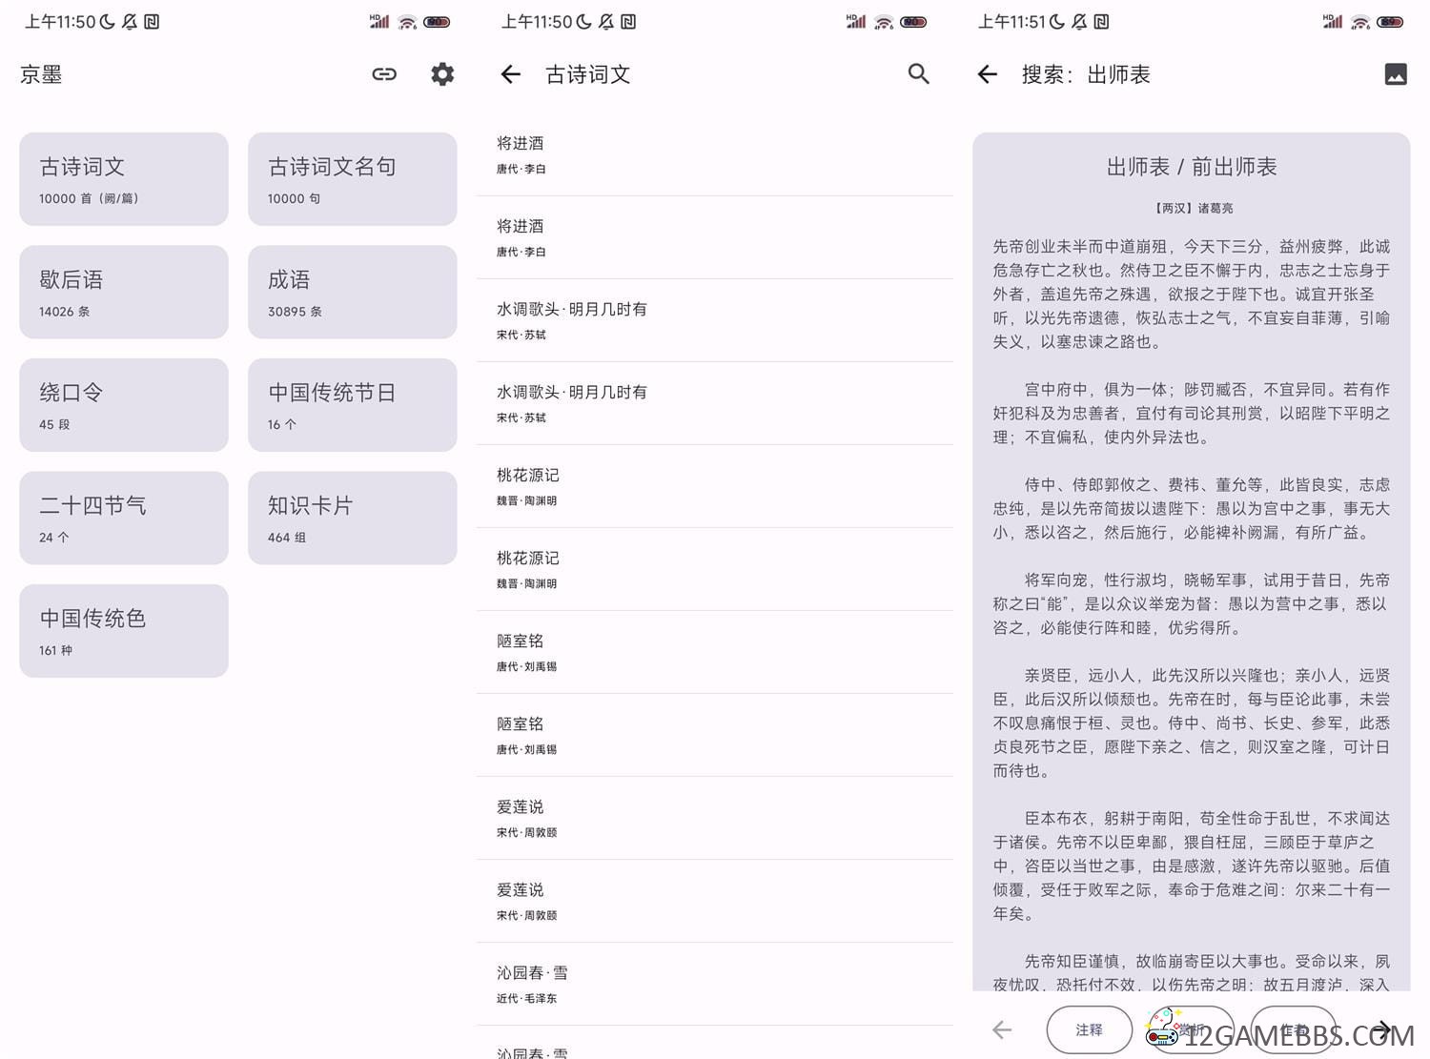Tap the image export icon on 出师表 page
The height and width of the screenshot is (1059, 1430).
point(1396,74)
